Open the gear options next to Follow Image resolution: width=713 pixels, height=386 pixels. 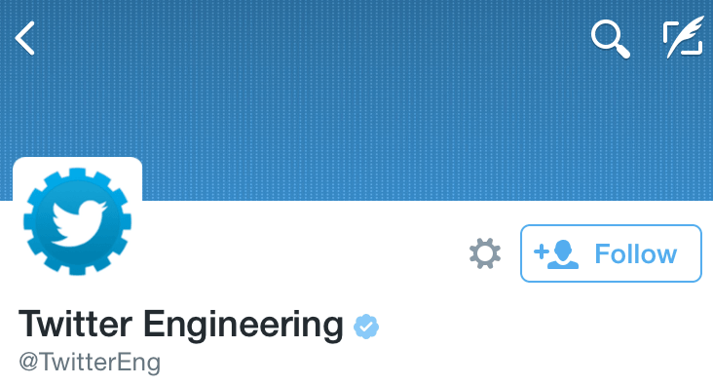[x=485, y=253]
